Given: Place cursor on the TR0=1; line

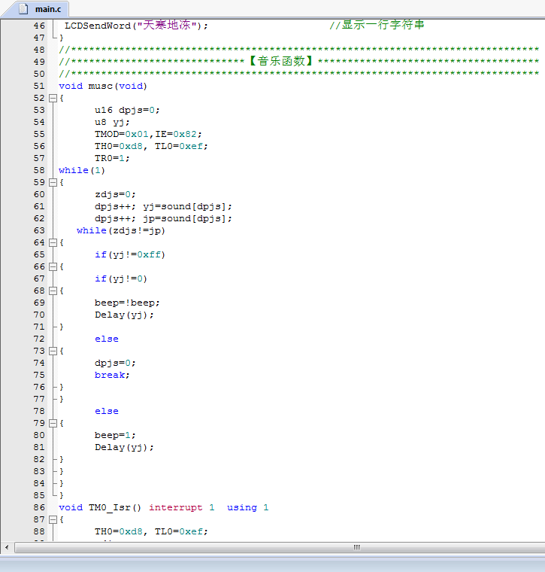Looking at the screenshot, I should (x=112, y=158).
